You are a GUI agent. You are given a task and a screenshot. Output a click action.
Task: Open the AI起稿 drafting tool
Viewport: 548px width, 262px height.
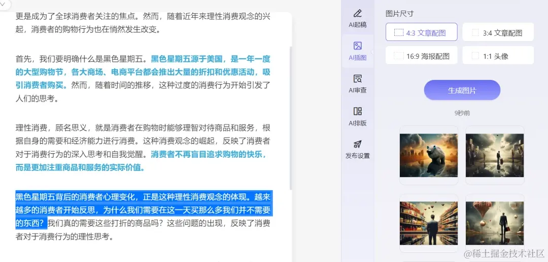(x=358, y=19)
